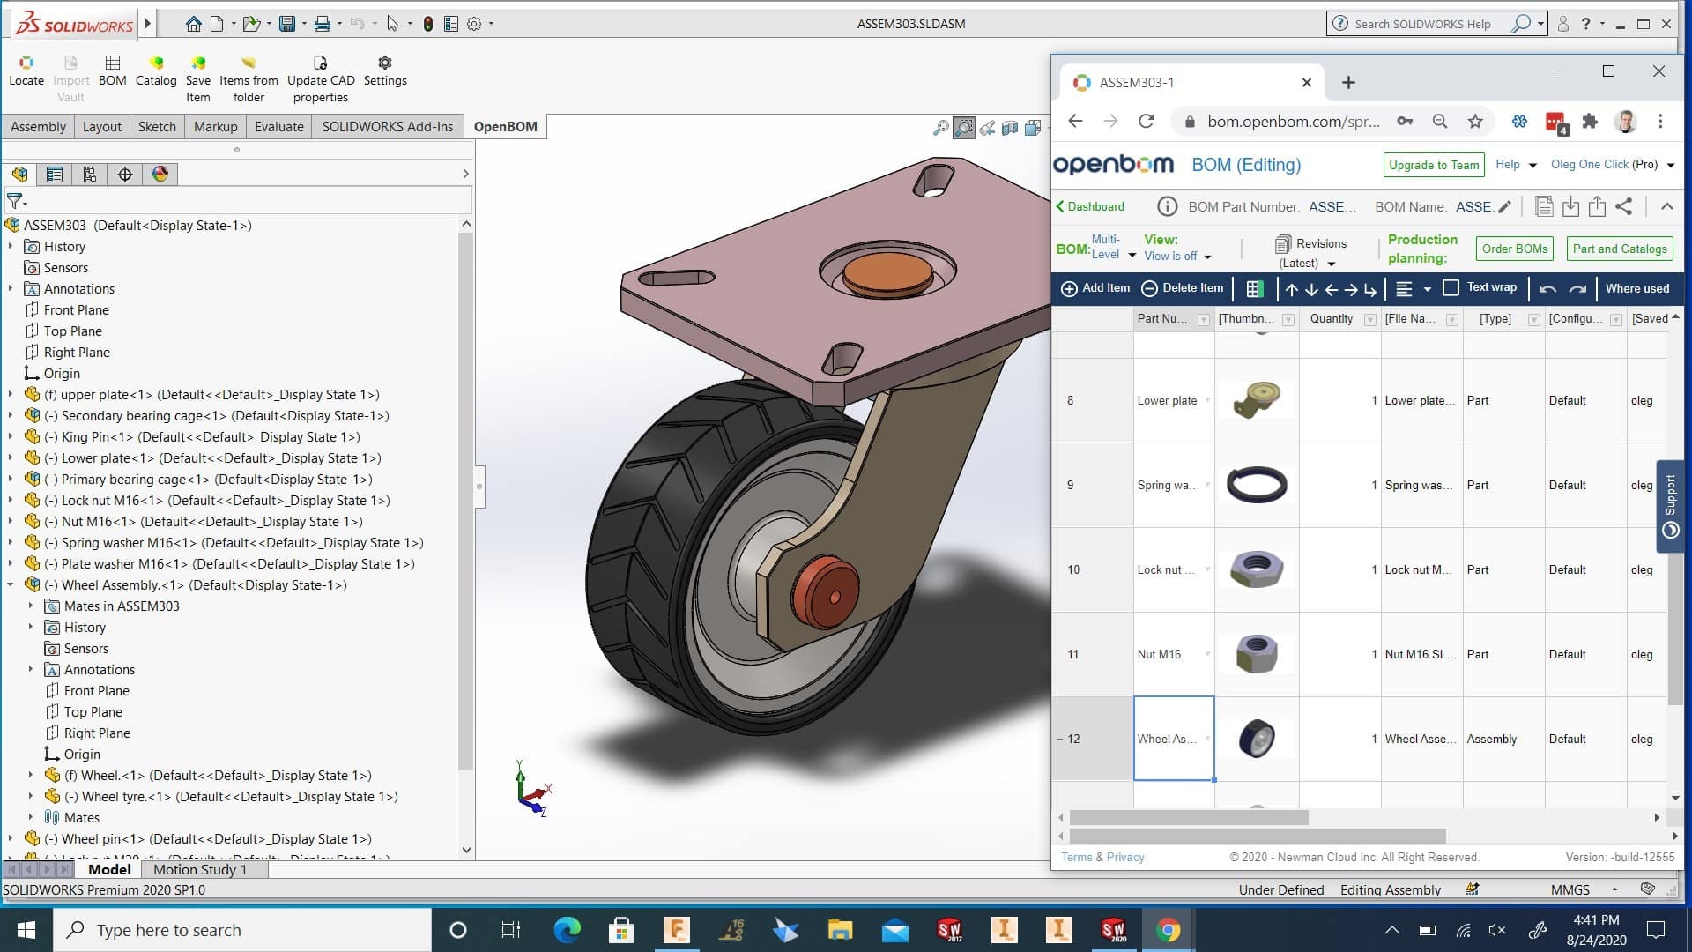1692x952 pixels.
Task: Toggle View is off switch
Action: pyautogui.click(x=1174, y=256)
